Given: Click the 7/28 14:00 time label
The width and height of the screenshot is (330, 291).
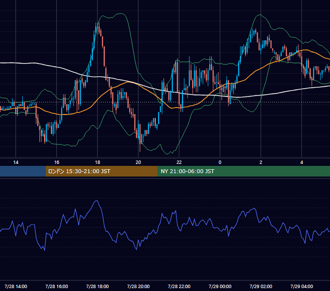Looking at the screenshot, I should 16,286.
